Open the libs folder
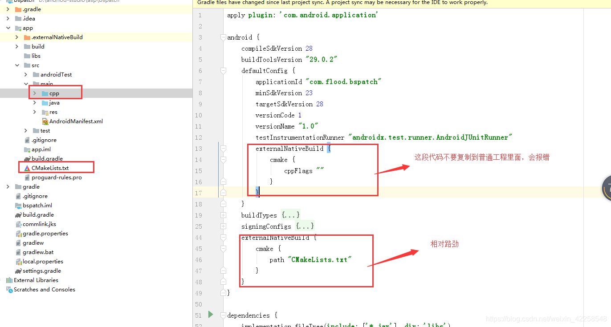 [36, 56]
